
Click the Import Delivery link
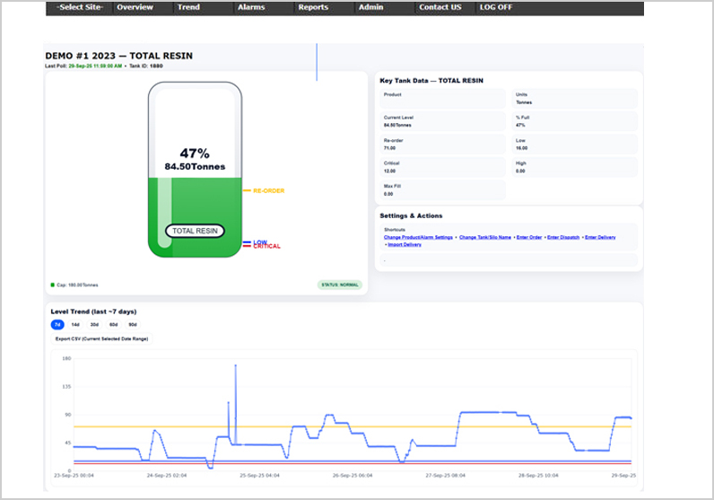coord(405,245)
